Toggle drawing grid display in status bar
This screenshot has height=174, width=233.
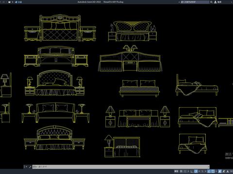click(x=181, y=171)
